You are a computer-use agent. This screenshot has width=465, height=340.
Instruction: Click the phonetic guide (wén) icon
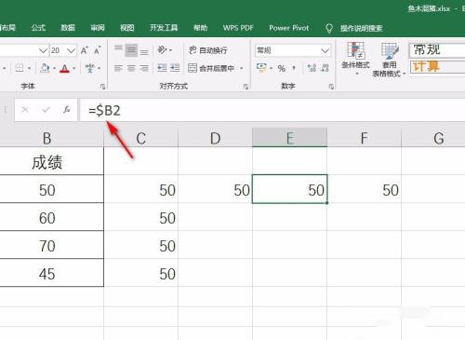(x=90, y=68)
